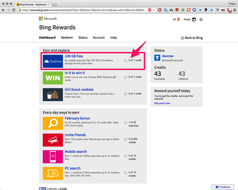The width and height of the screenshot is (238, 190).
Task: Click the Pseric account name in header
Action: (187, 20)
